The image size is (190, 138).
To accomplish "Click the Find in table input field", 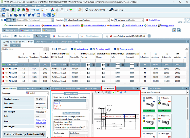I will [22, 49].
